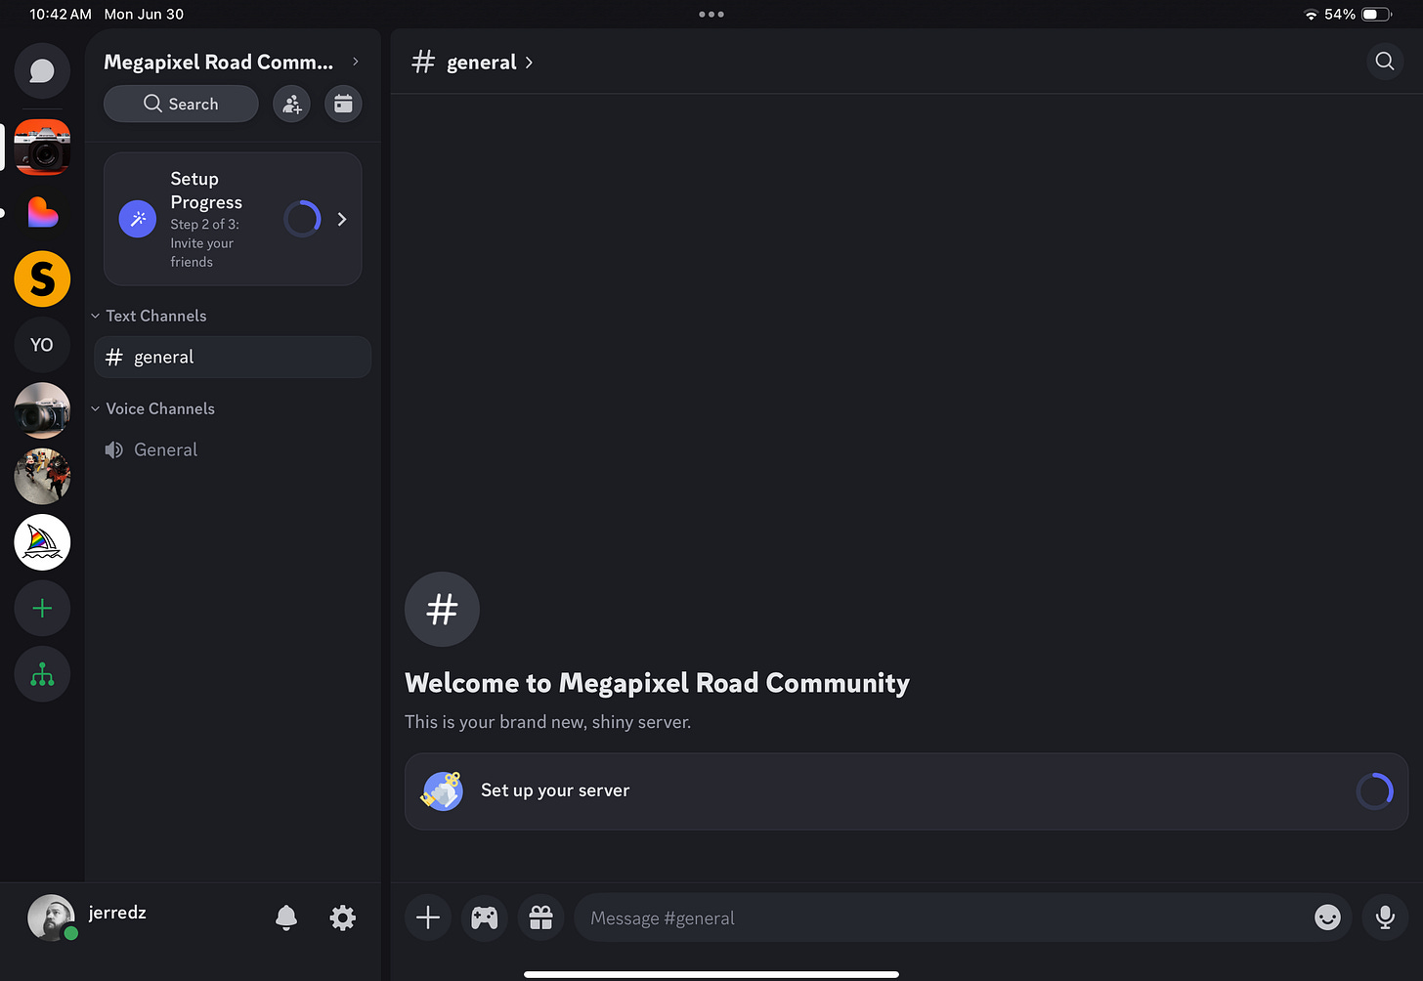The image size is (1423, 981).
Task: Open Set up your server card
Action: (906, 791)
